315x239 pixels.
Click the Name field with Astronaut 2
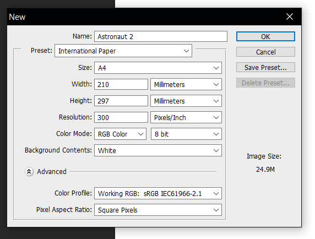coord(161,36)
